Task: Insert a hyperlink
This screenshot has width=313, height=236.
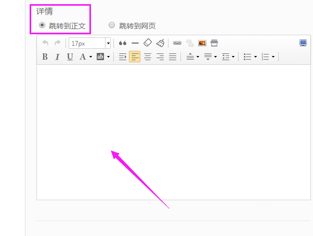Action: coord(177,43)
